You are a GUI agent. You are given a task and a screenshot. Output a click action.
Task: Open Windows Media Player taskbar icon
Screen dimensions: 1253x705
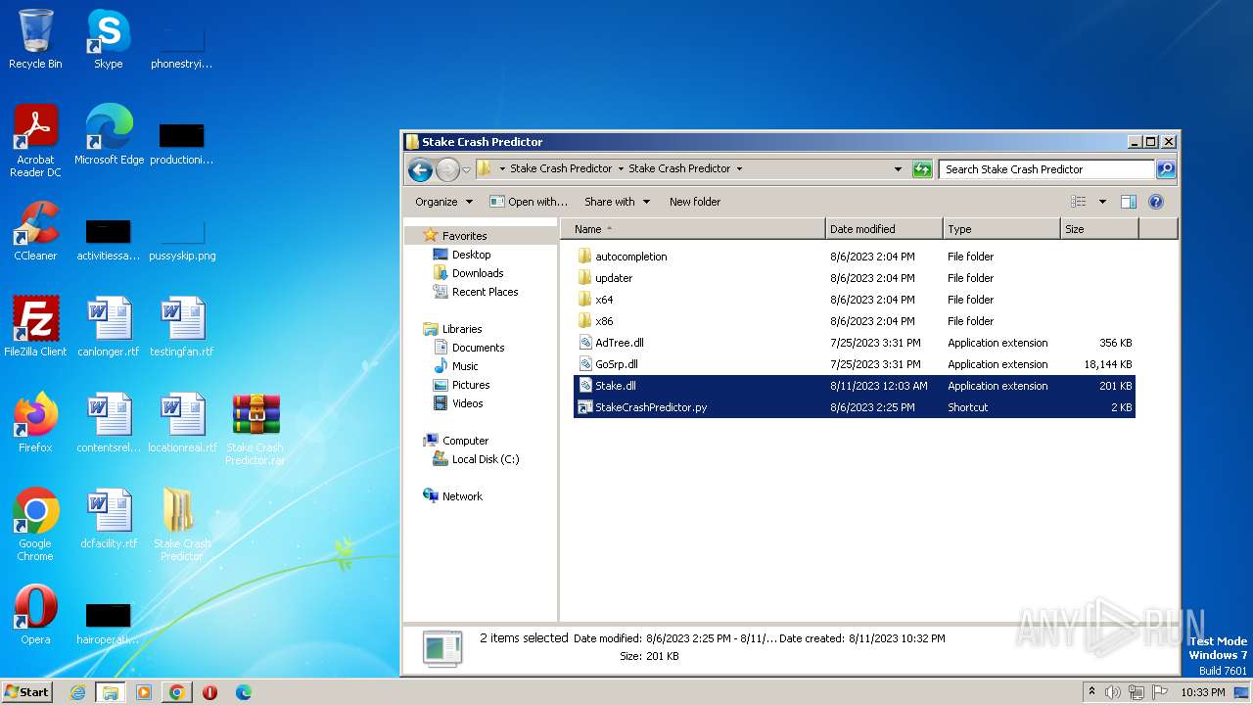point(144,692)
